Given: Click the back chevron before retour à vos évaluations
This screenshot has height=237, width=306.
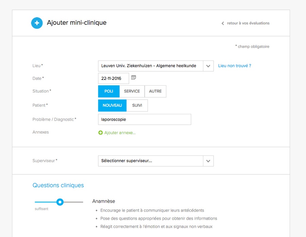Looking at the screenshot, I should tap(223, 23).
